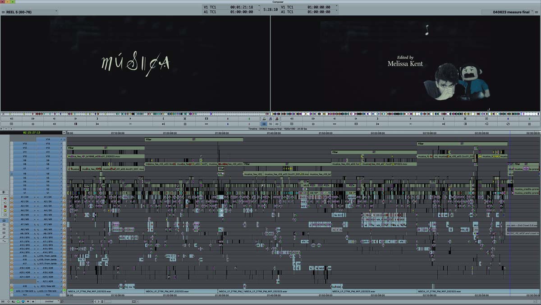Select clip MUSIC_R5_MOE and crawl
541x305 pixels.
tap(522, 233)
